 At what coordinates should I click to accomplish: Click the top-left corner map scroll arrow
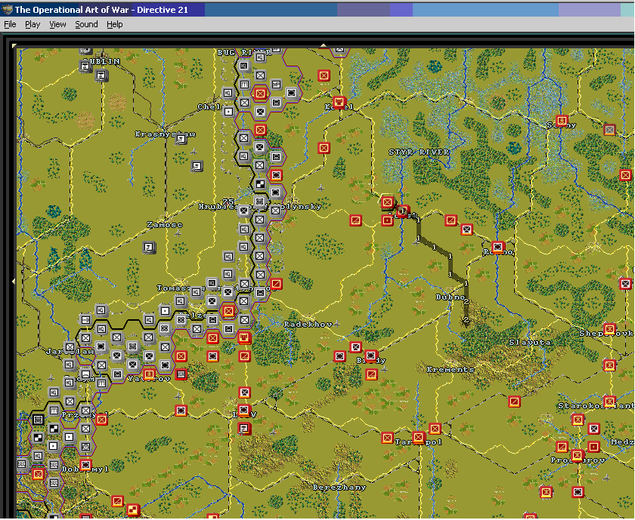point(14,46)
